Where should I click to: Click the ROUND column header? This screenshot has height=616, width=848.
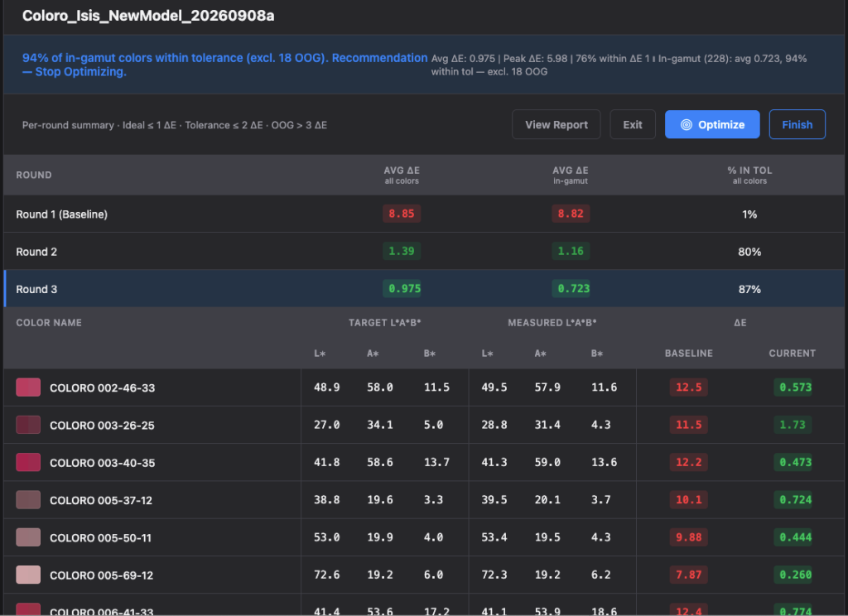(x=33, y=175)
